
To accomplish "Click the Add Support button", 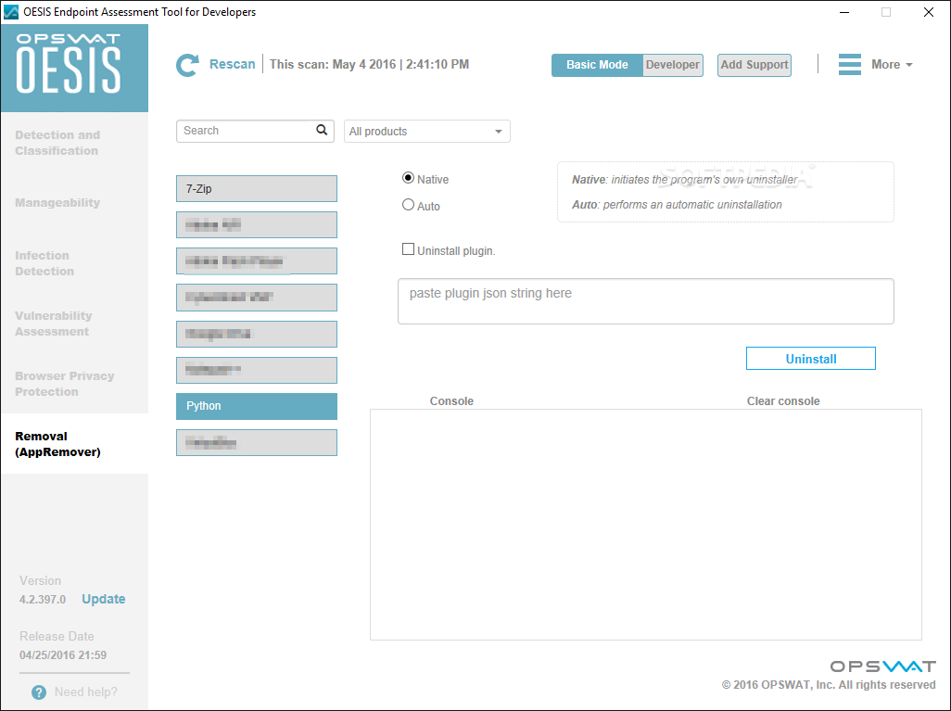I will pos(754,65).
